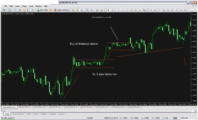Select the arrow cursor tool

pos(108,10)
